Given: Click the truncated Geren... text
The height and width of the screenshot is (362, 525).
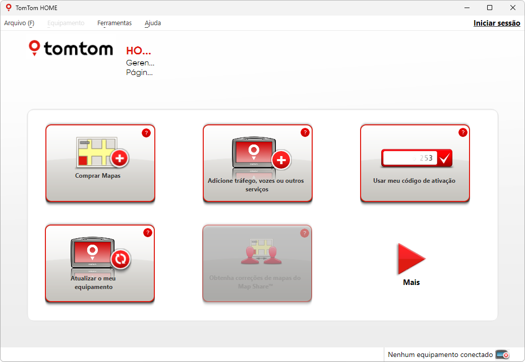Looking at the screenshot, I should point(140,63).
